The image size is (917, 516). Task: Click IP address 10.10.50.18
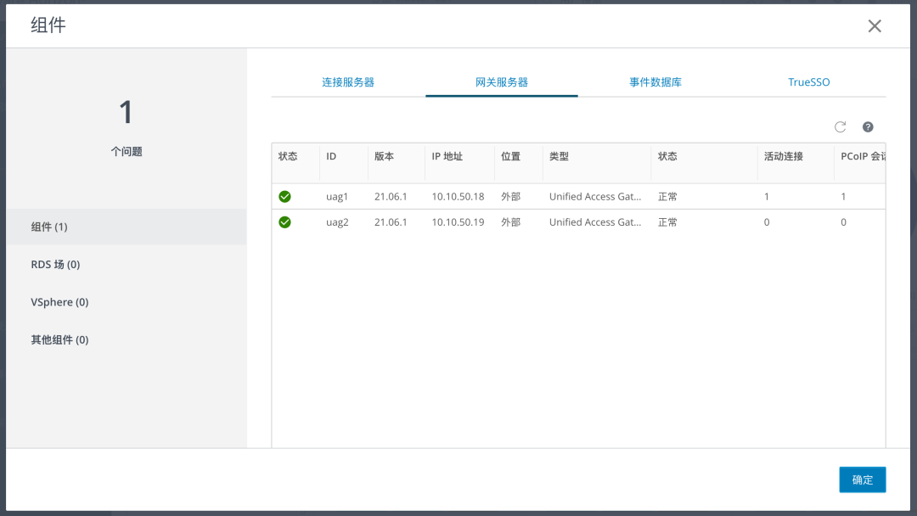(x=458, y=196)
